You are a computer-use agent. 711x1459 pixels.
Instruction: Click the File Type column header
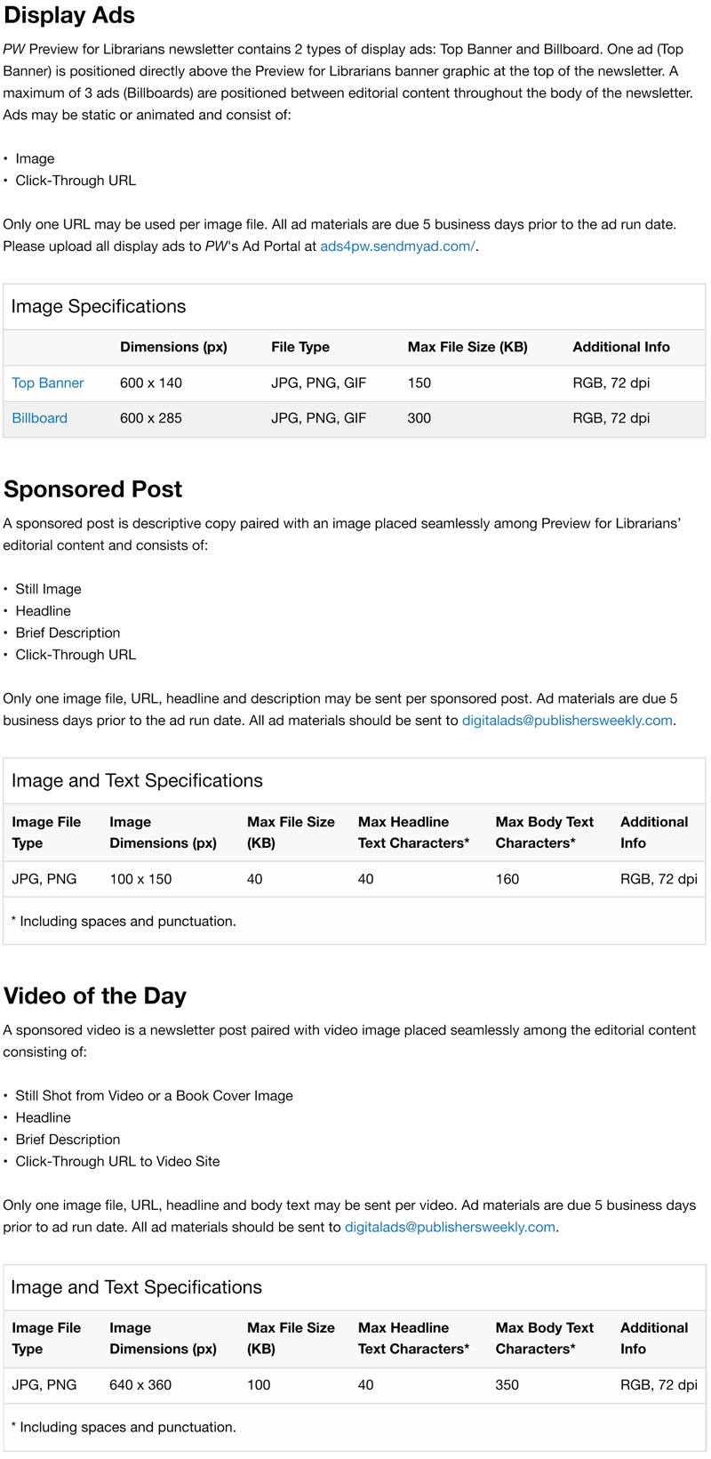pos(300,348)
